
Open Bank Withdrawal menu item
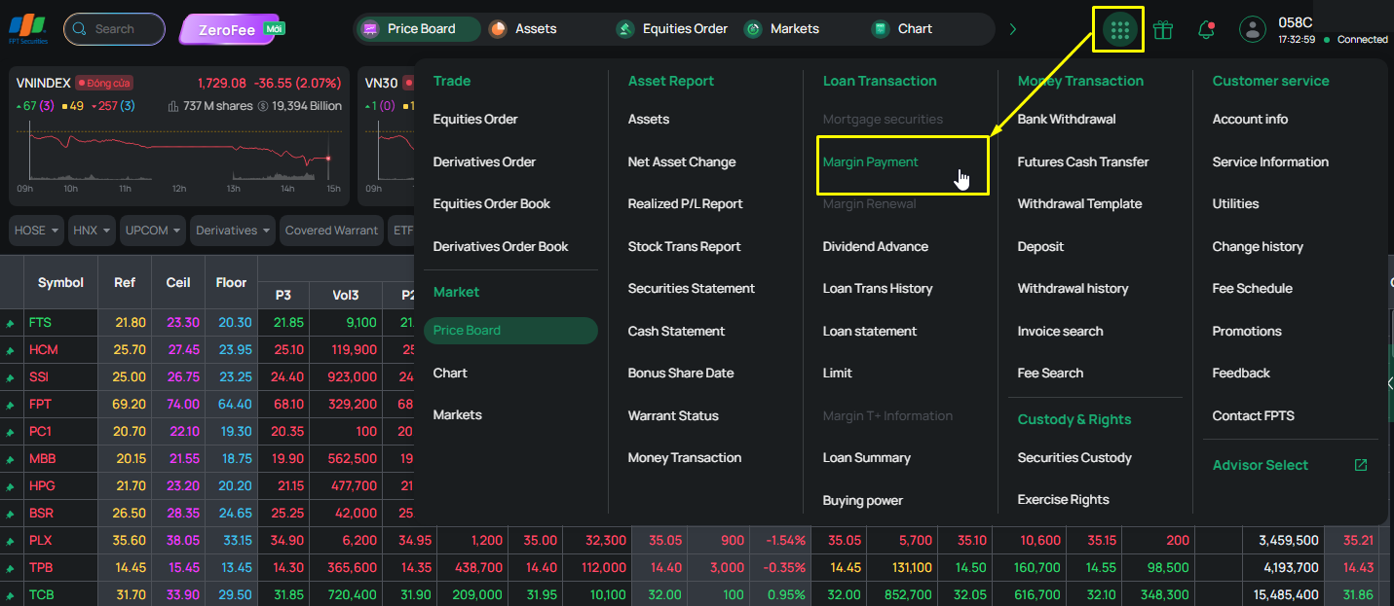(x=1067, y=120)
